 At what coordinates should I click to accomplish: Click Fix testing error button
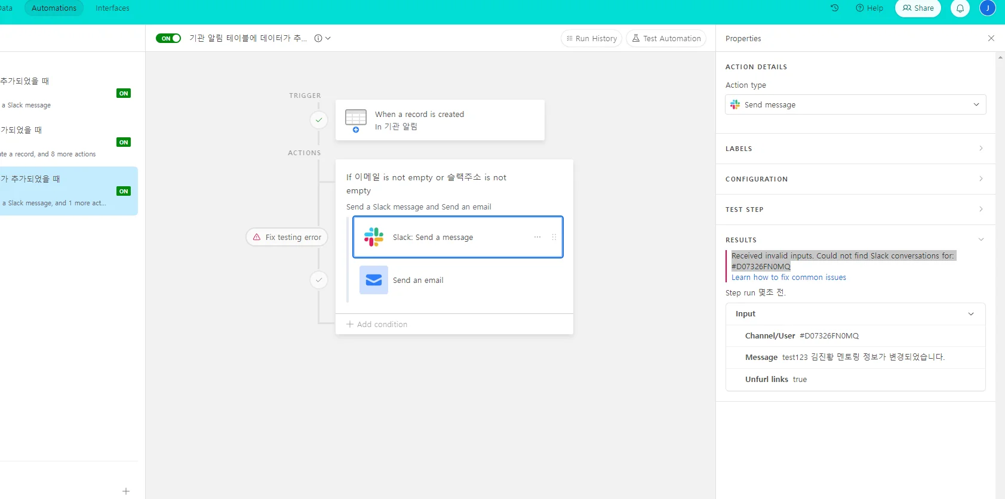287,237
